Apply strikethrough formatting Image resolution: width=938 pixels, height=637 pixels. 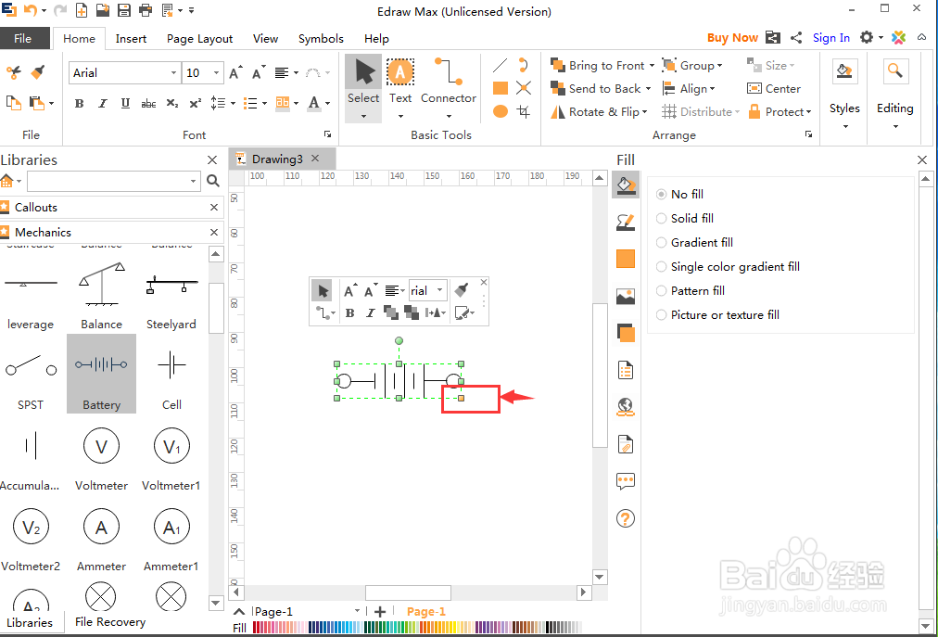click(x=148, y=104)
